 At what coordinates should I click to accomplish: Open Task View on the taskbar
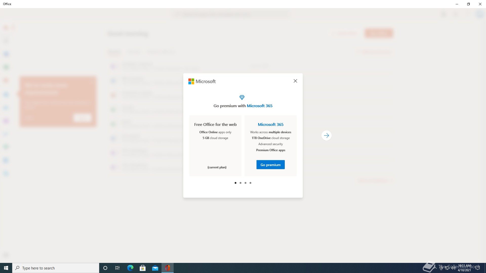click(x=117, y=268)
